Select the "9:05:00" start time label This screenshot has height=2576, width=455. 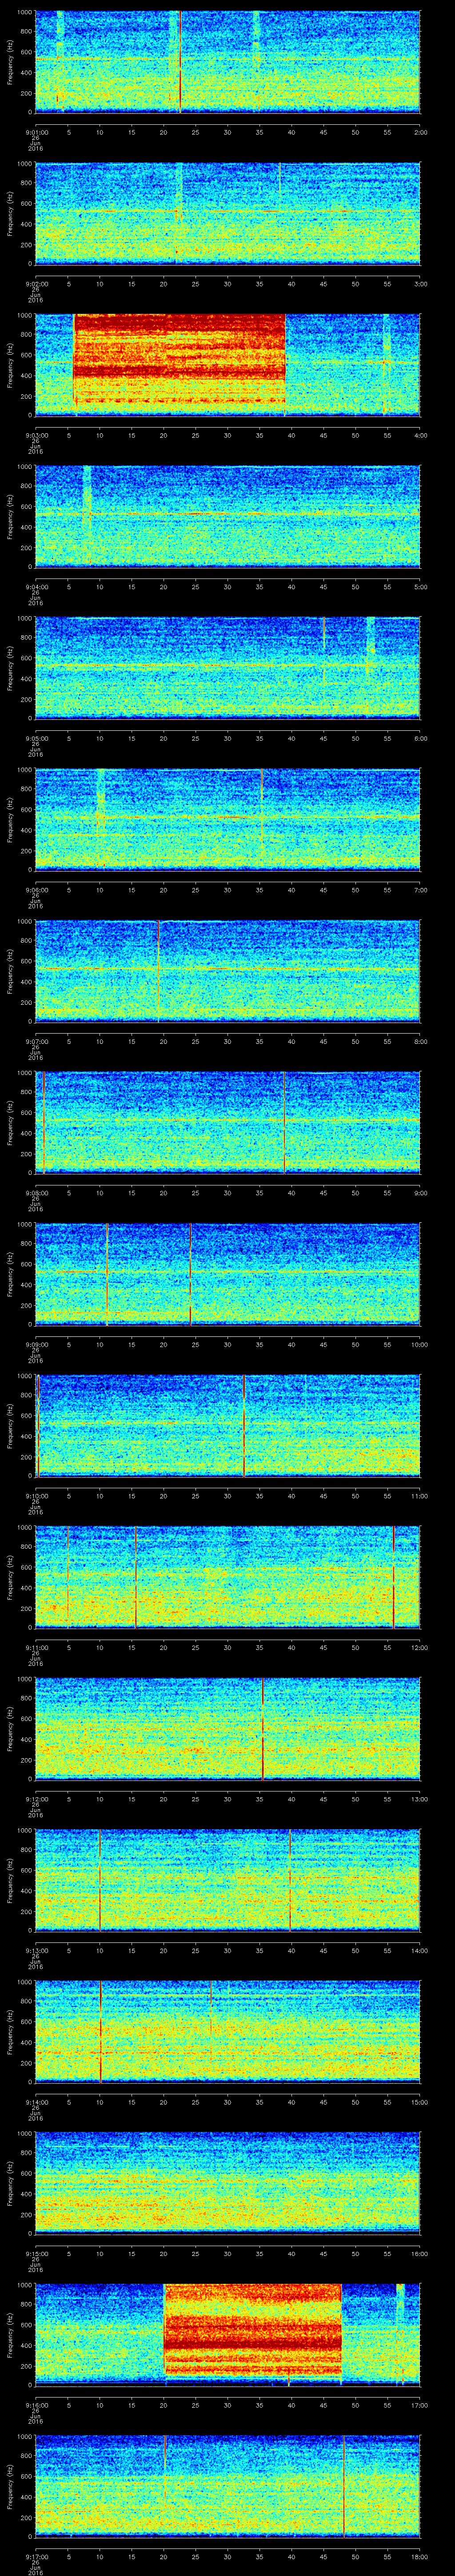[x=37, y=738]
